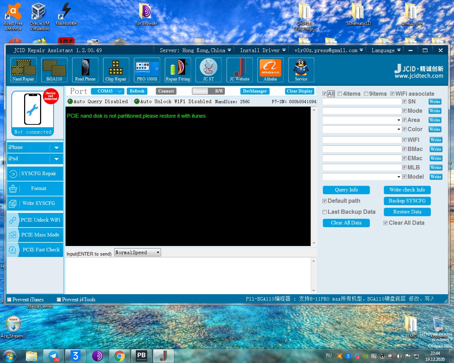Click the Connect button
Screen dimensions: 454x363
coord(166,91)
